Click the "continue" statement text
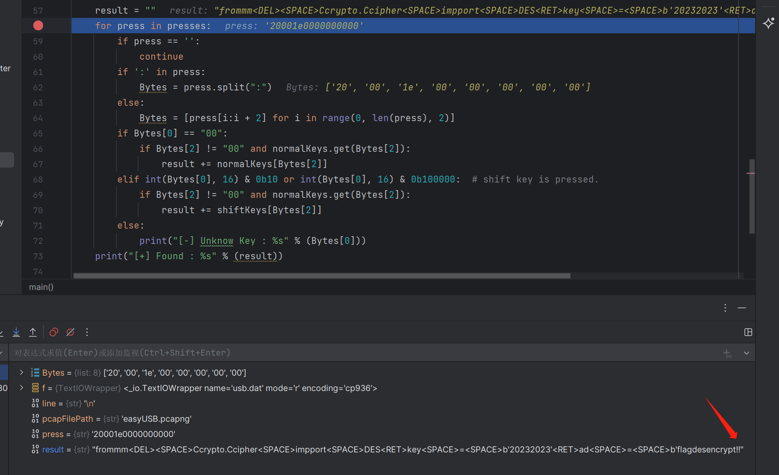Viewport: 779px width, 475px height. coord(162,57)
